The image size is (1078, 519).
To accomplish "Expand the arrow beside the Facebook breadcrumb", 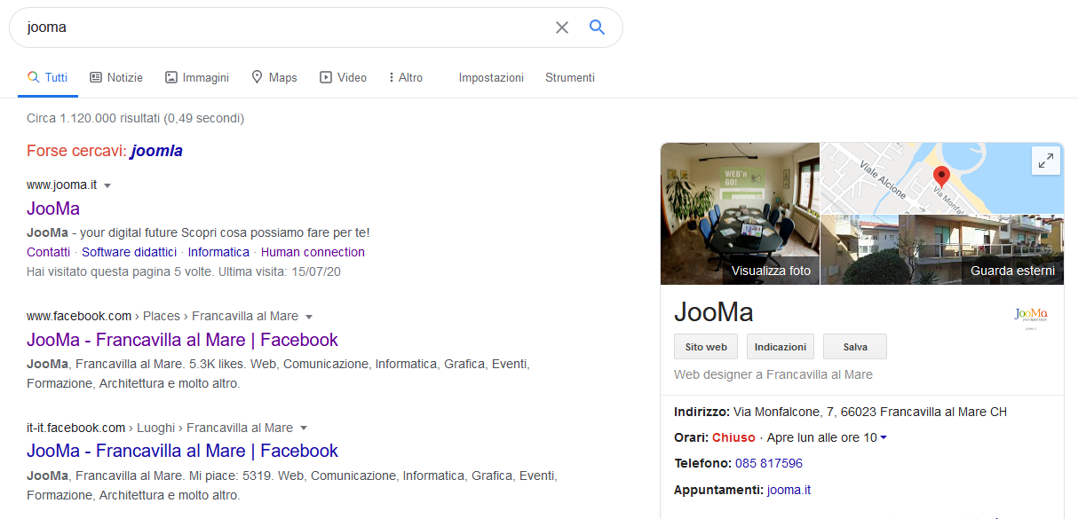I will coord(308,316).
